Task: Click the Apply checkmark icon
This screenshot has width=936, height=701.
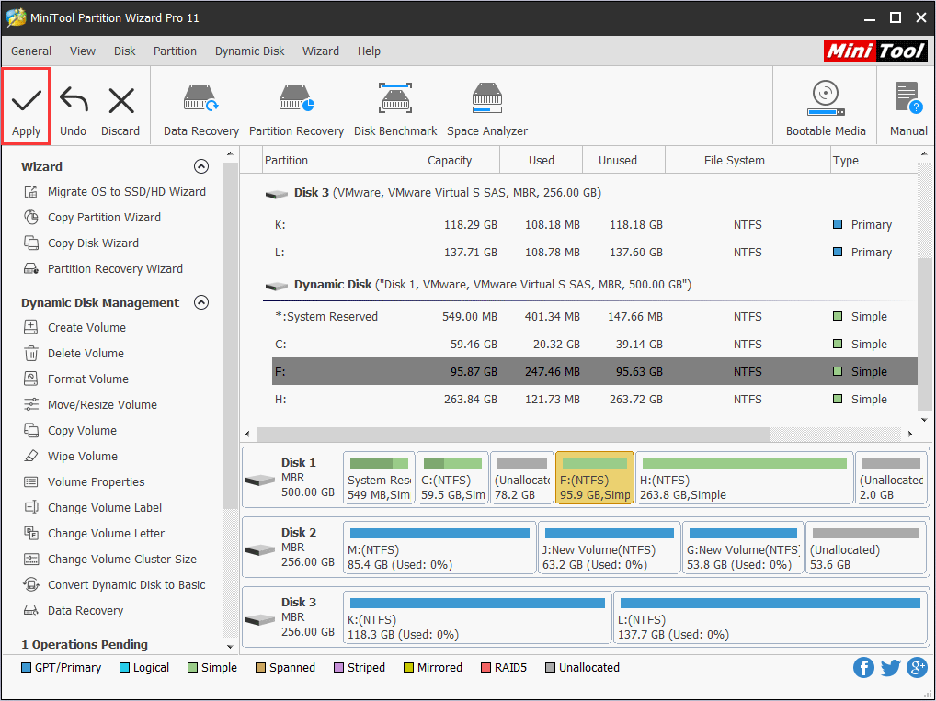Action: 27,100
